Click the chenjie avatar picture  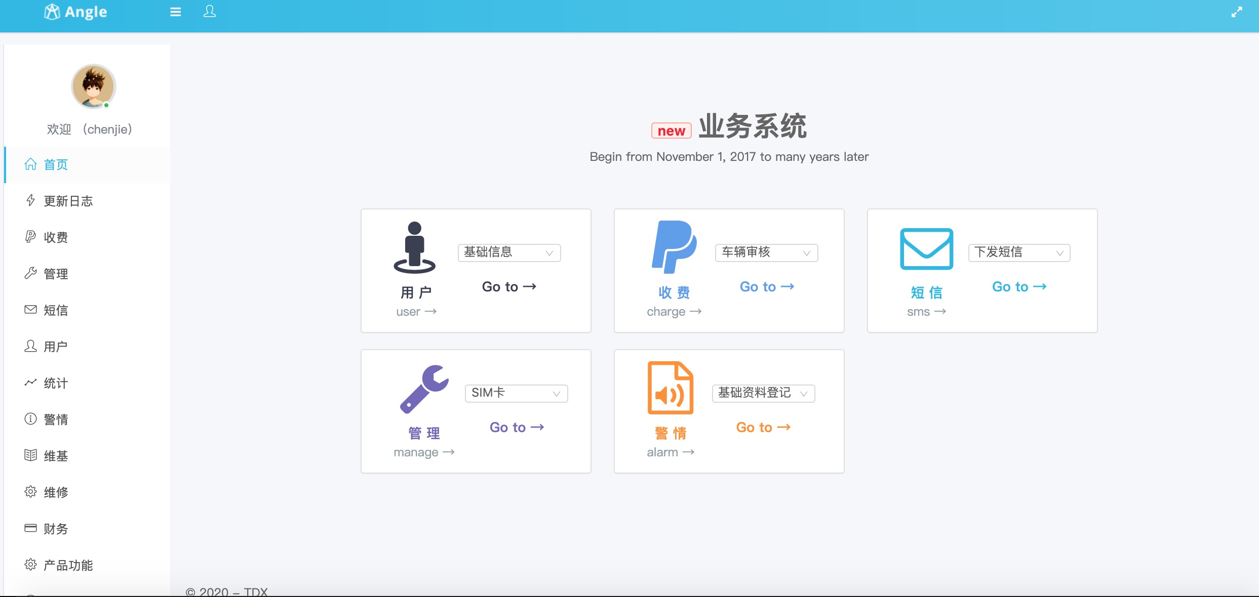point(93,87)
